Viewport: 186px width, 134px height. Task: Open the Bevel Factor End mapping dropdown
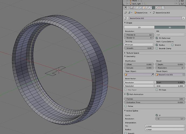pyautogui.click(x=139, y=86)
